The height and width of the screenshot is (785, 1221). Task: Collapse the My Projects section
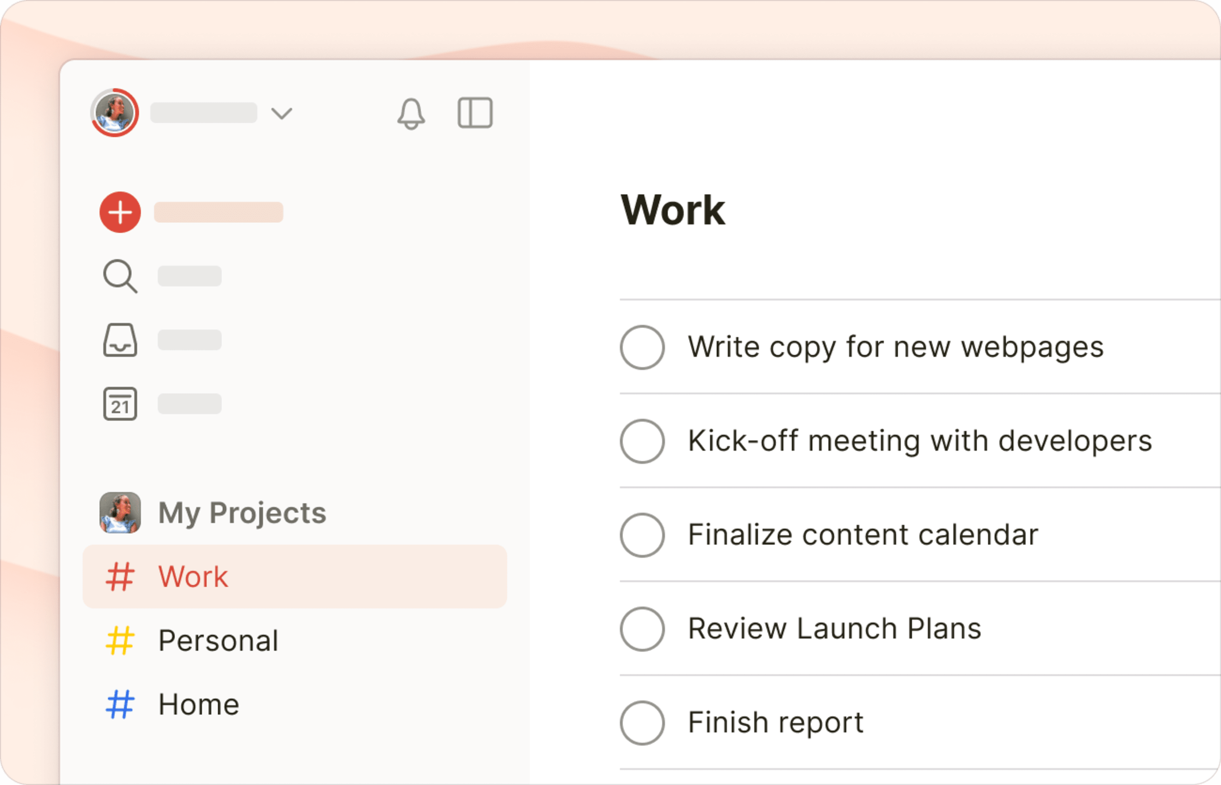point(242,512)
